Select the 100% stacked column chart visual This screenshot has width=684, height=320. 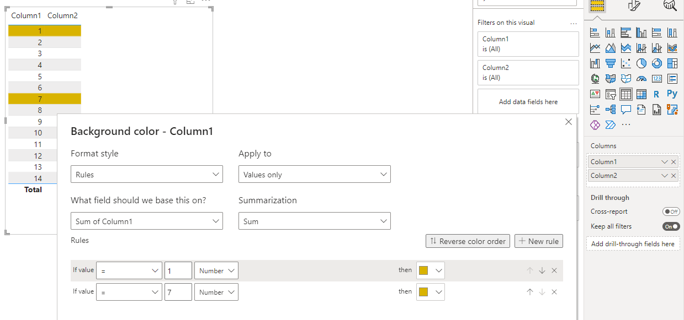[672, 32]
